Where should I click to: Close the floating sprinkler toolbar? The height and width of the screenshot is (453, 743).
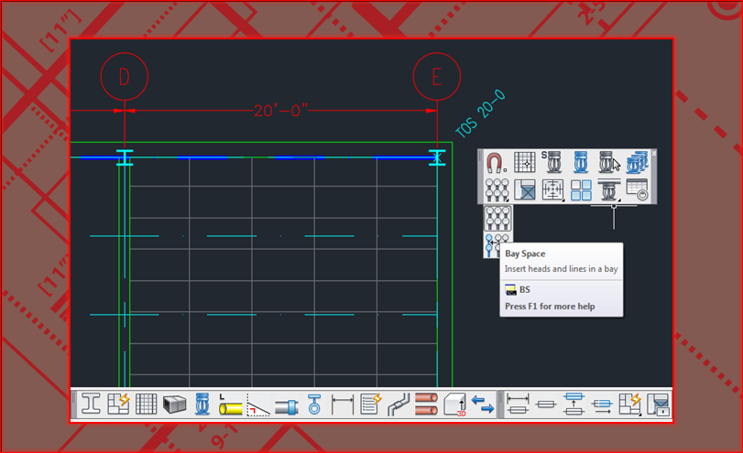pos(653,153)
